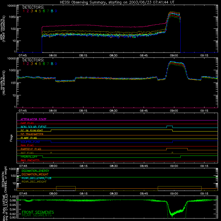Viewport: 221px width, 221px height.
Task: Click the REAR_DEC_WEIGHT legend label
Action: 34,182
